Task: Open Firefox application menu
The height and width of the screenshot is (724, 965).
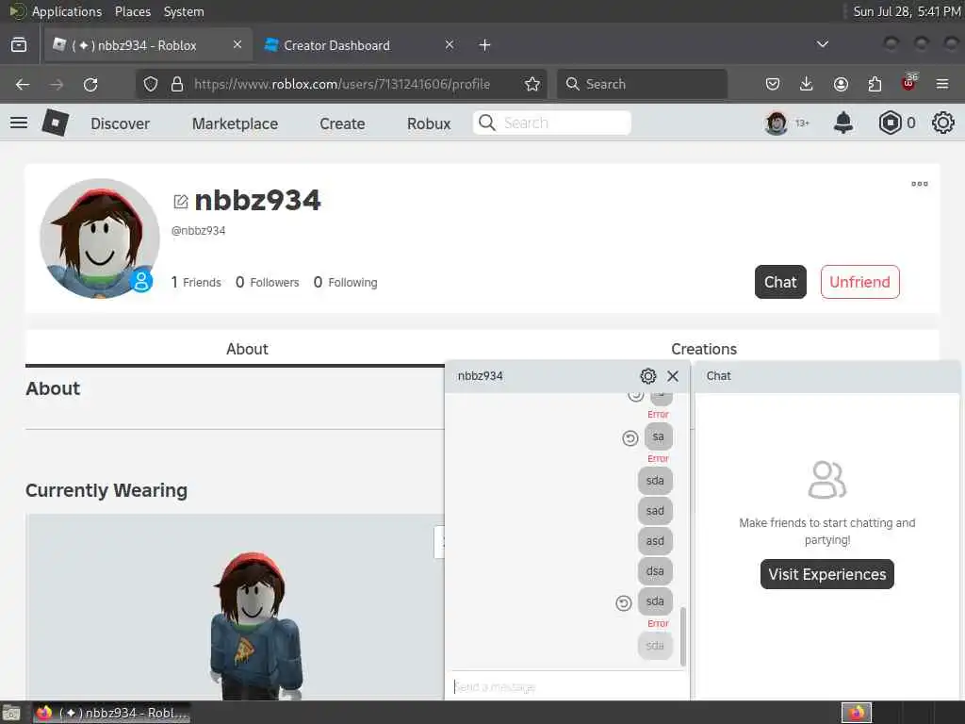Action: click(x=942, y=84)
